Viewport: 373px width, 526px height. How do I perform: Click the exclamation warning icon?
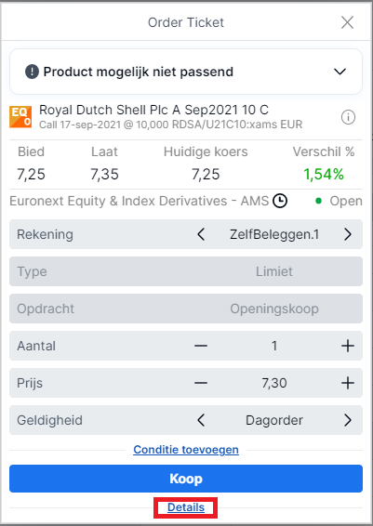(32, 72)
